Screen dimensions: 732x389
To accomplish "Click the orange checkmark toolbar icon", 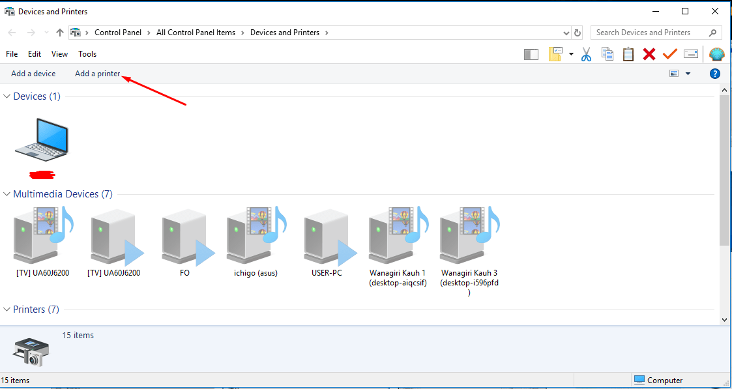I will click(669, 54).
